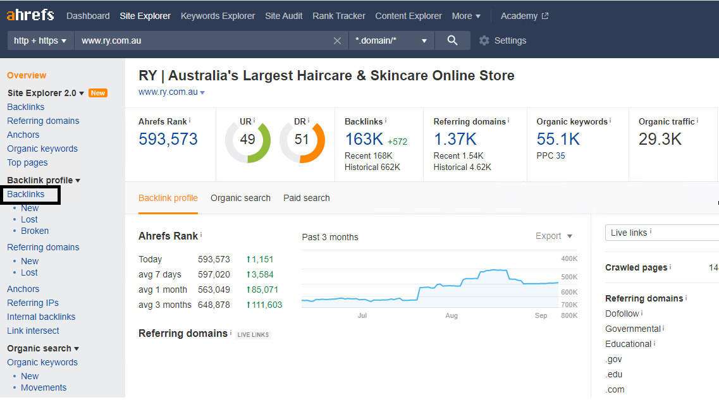
Task: Click LIVE LINKS badge by Referring domains
Action: [x=253, y=335]
